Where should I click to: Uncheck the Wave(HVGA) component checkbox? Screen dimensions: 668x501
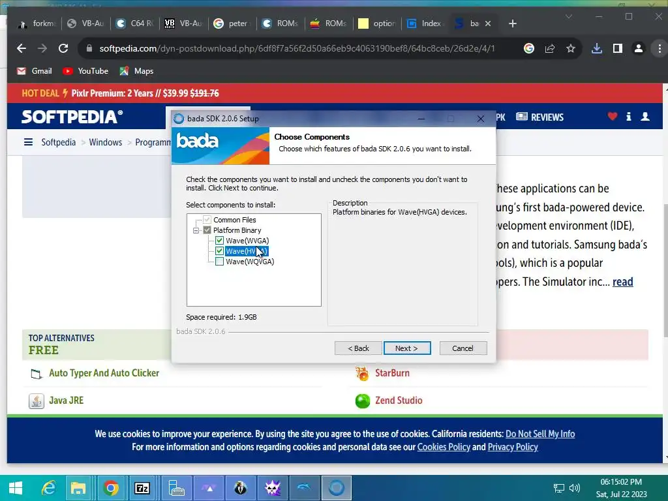tap(219, 251)
